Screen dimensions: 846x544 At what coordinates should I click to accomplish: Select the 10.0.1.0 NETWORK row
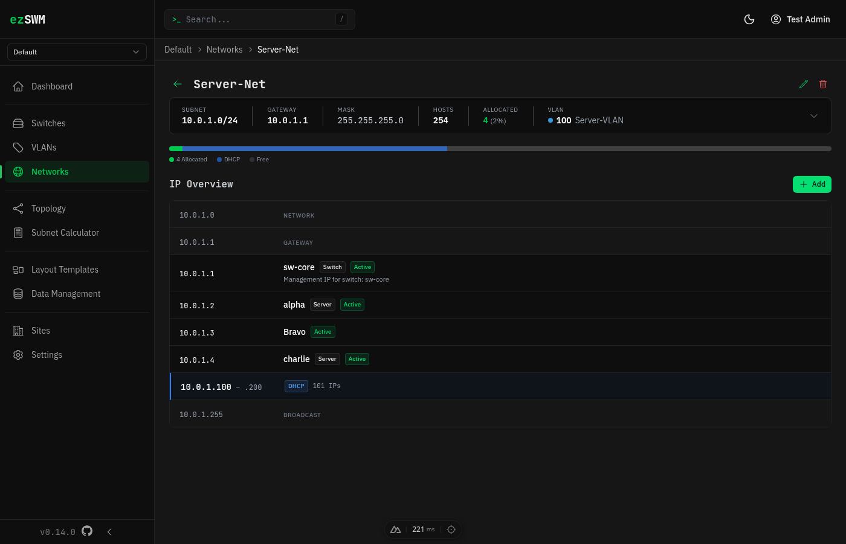(x=500, y=215)
